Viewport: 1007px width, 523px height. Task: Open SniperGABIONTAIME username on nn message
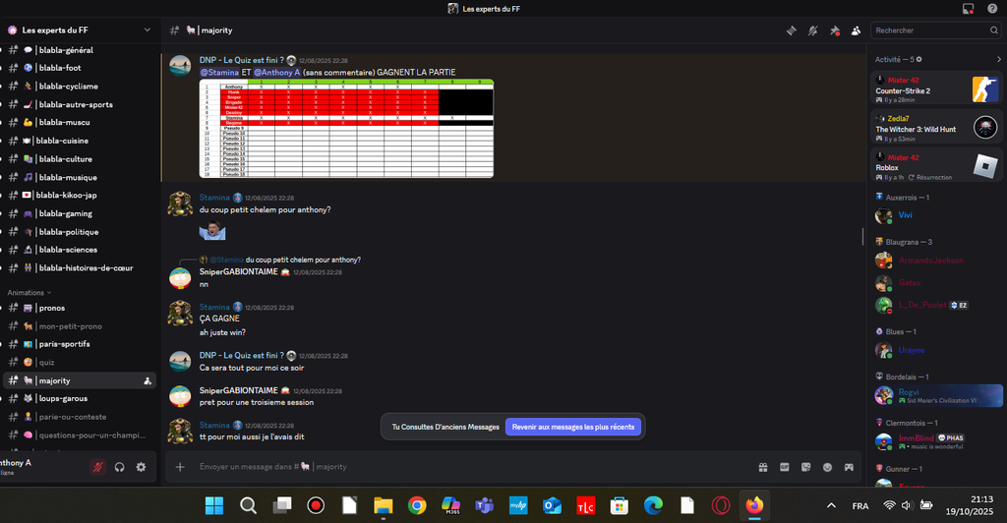(x=238, y=272)
